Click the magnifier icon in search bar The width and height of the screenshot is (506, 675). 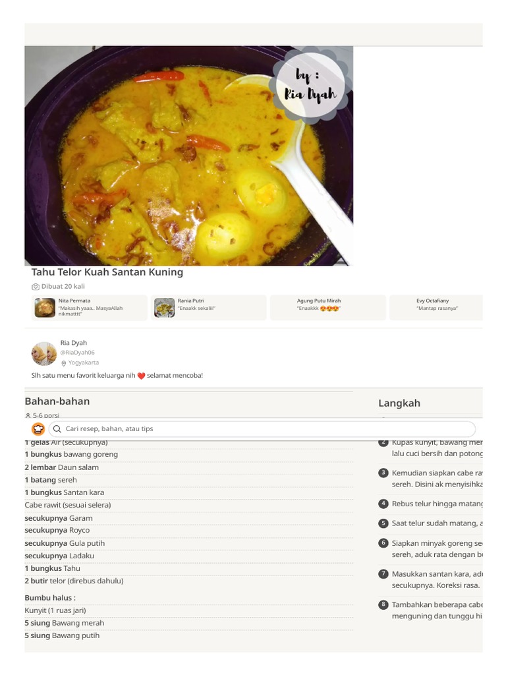pos(57,428)
